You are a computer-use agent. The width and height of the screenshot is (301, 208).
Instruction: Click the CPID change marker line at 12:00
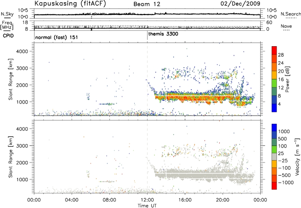coord(147,36)
